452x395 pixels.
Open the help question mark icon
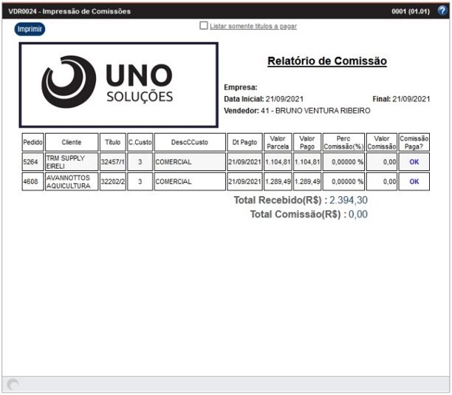[442, 11]
